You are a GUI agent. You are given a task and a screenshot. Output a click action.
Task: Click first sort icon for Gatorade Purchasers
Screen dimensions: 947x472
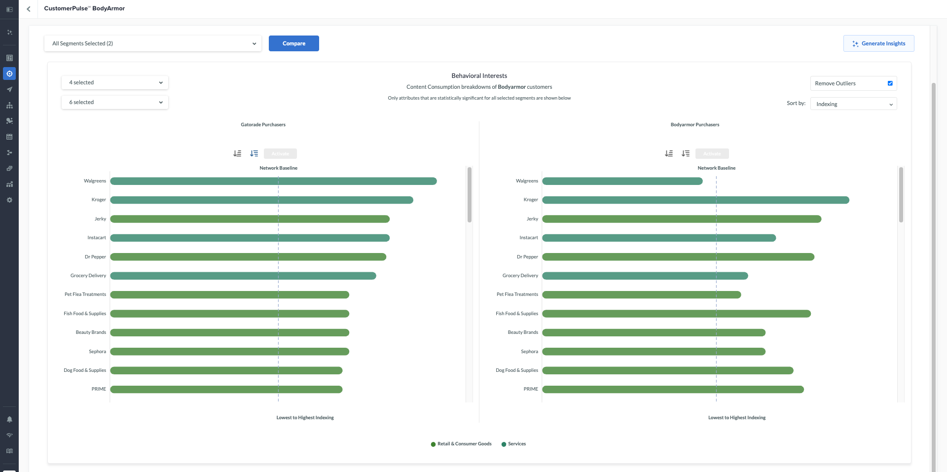[237, 153]
